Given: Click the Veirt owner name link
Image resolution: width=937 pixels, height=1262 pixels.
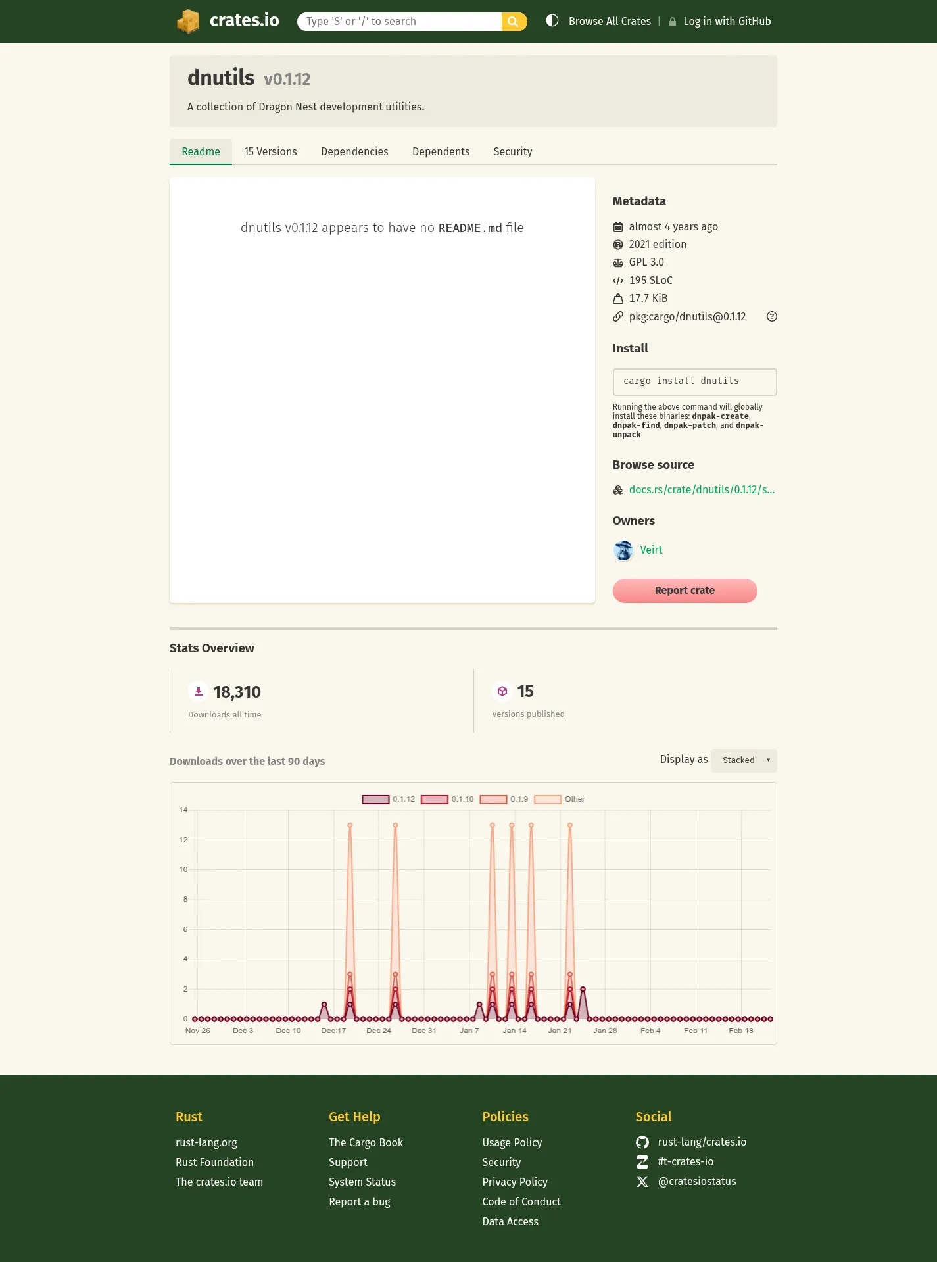Looking at the screenshot, I should (651, 550).
